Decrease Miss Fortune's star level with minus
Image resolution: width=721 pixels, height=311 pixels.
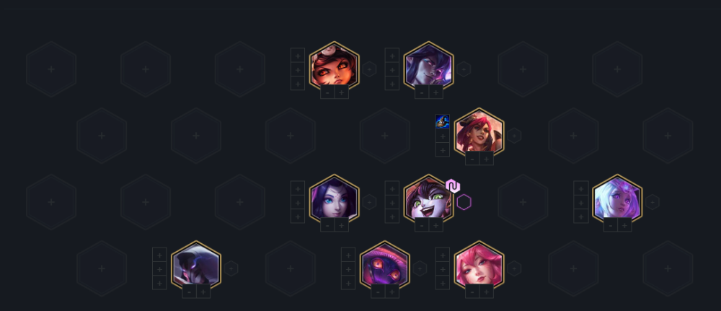click(472, 159)
